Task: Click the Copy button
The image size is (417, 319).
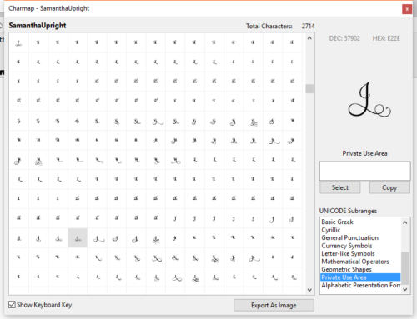Action: click(x=389, y=187)
